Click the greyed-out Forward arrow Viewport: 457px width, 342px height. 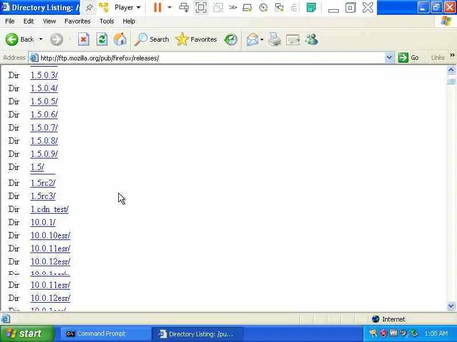[x=56, y=39]
